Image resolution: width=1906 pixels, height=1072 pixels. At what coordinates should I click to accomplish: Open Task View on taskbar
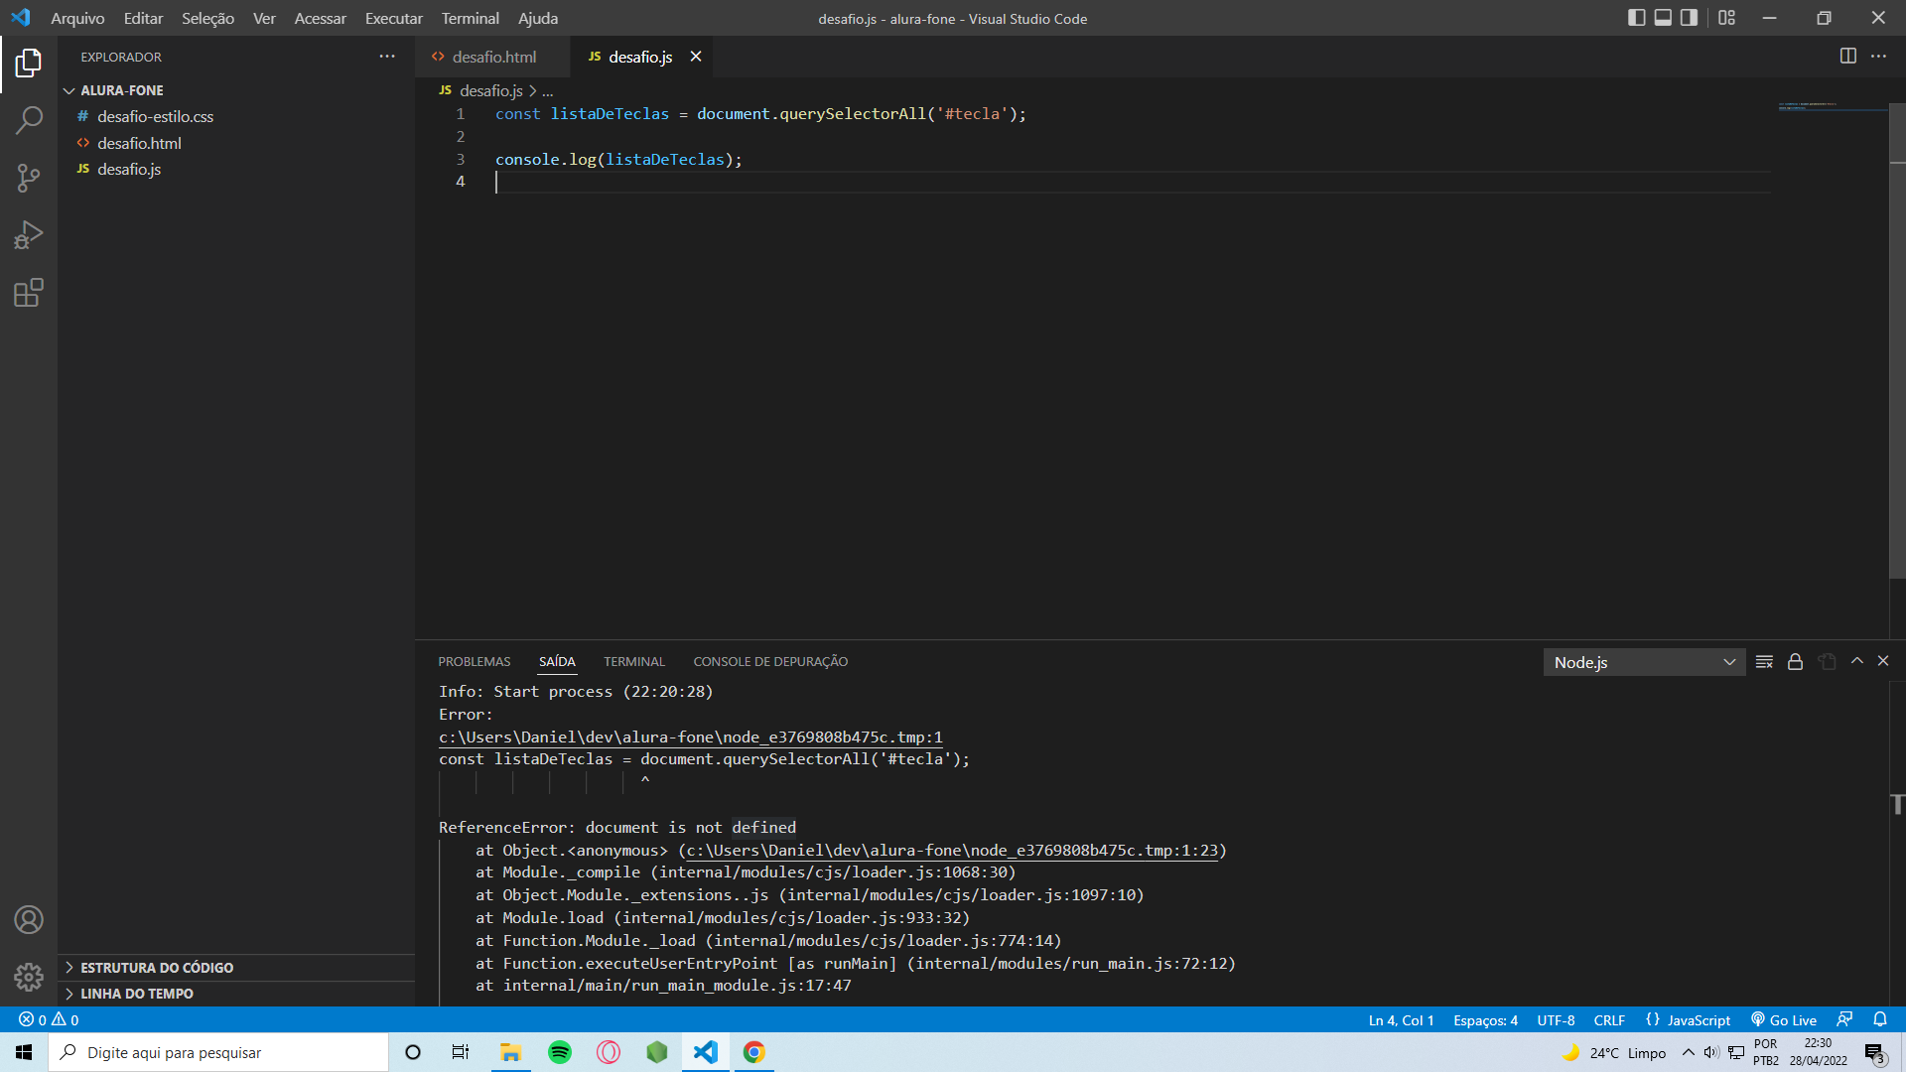[461, 1052]
